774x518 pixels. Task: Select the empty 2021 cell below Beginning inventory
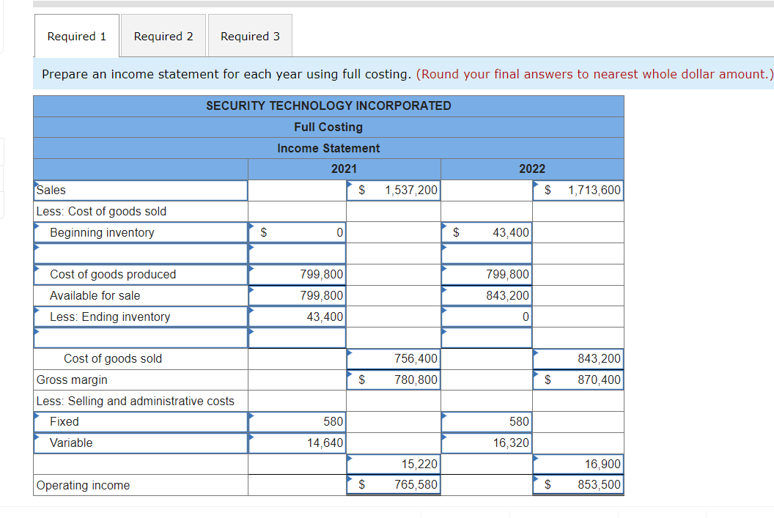pyautogui.click(x=297, y=254)
